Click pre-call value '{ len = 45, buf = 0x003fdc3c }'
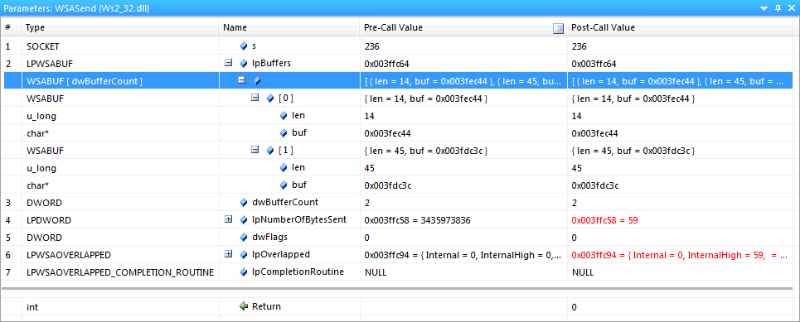This screenshot has width=800, height=322. click(x=426, y=151)
